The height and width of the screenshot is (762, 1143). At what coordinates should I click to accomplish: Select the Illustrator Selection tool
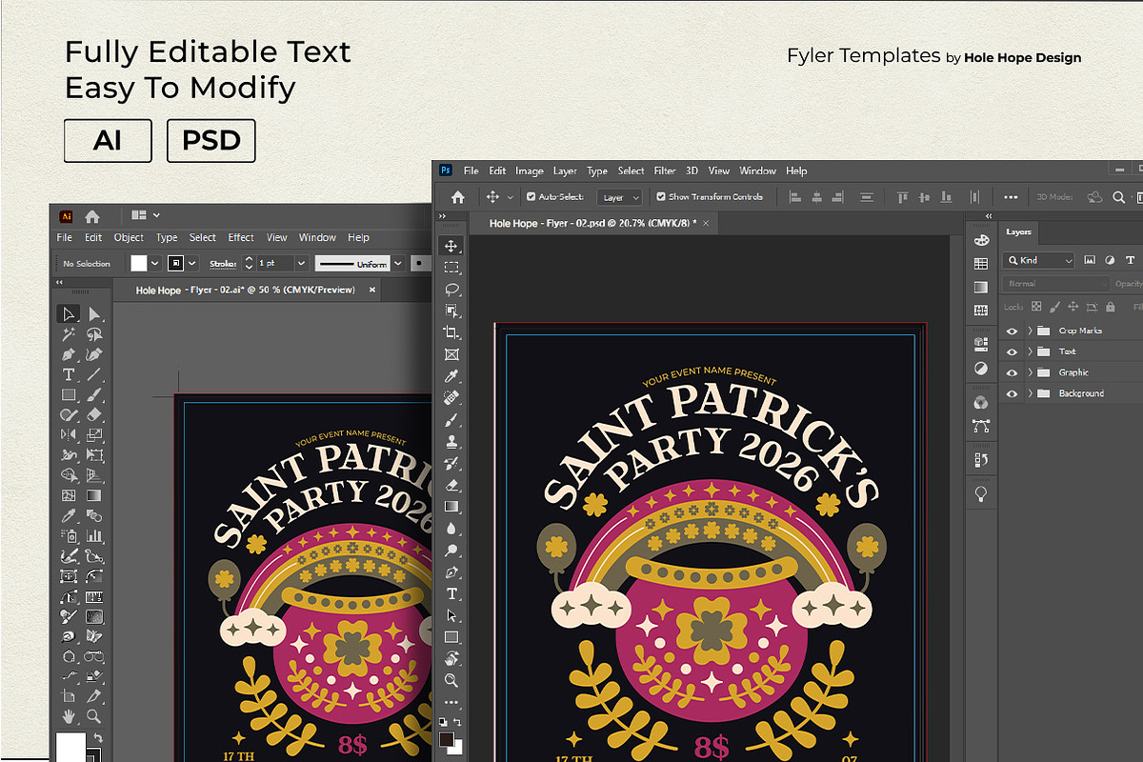[x=68, y=313]
